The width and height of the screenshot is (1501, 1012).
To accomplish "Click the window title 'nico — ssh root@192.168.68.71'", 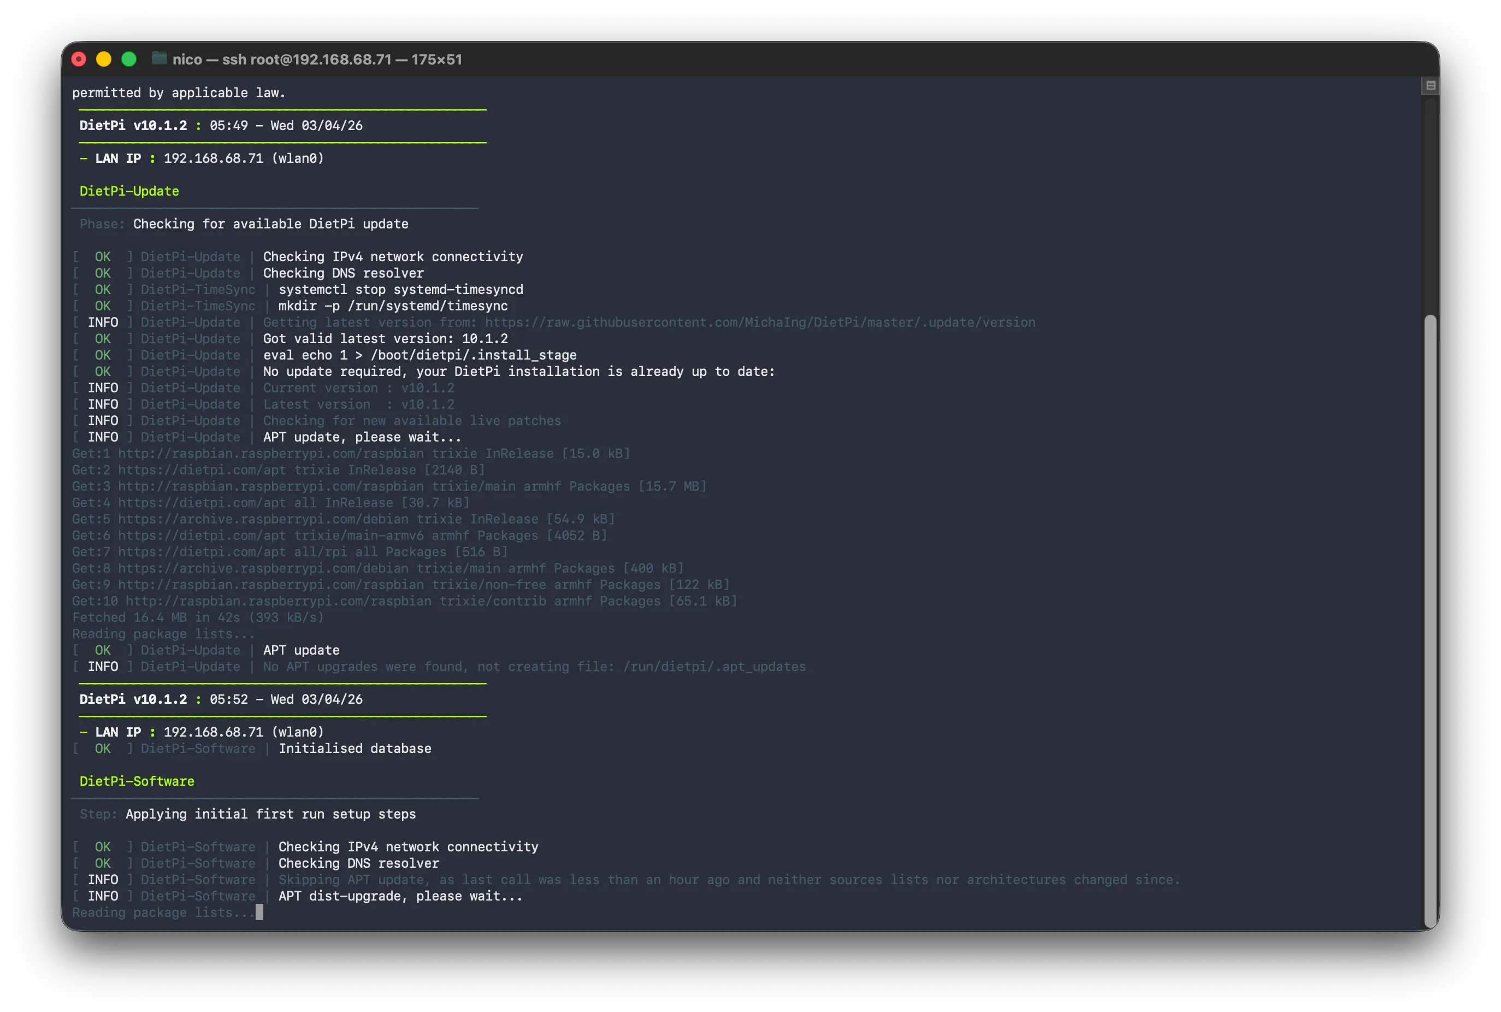I will (282, 60).
